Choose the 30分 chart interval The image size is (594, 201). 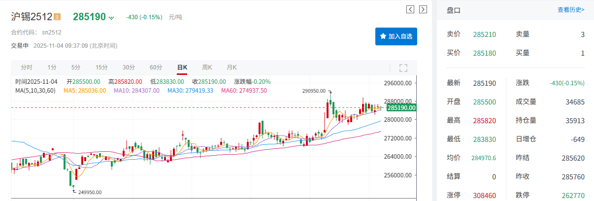click(129, 67)
